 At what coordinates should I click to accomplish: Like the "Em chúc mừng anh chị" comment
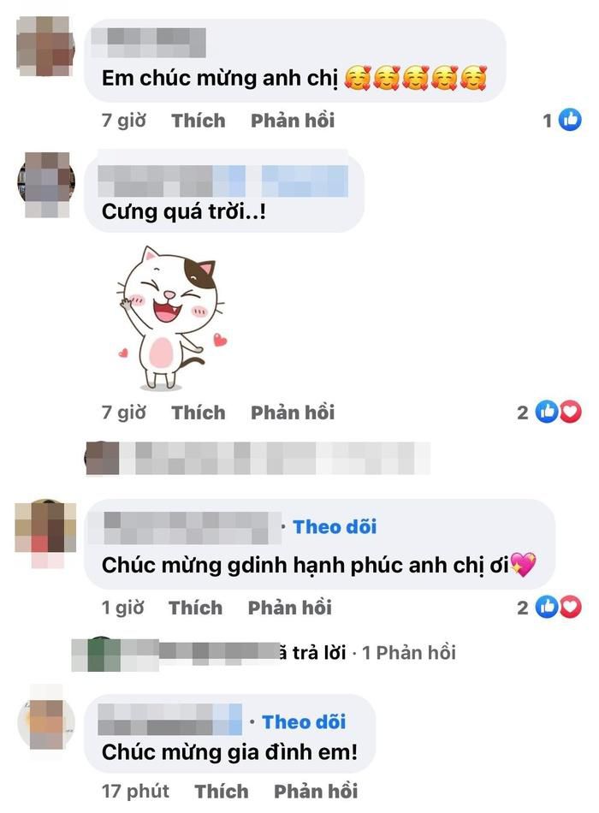pyautogui.click(x=199, y=121)
